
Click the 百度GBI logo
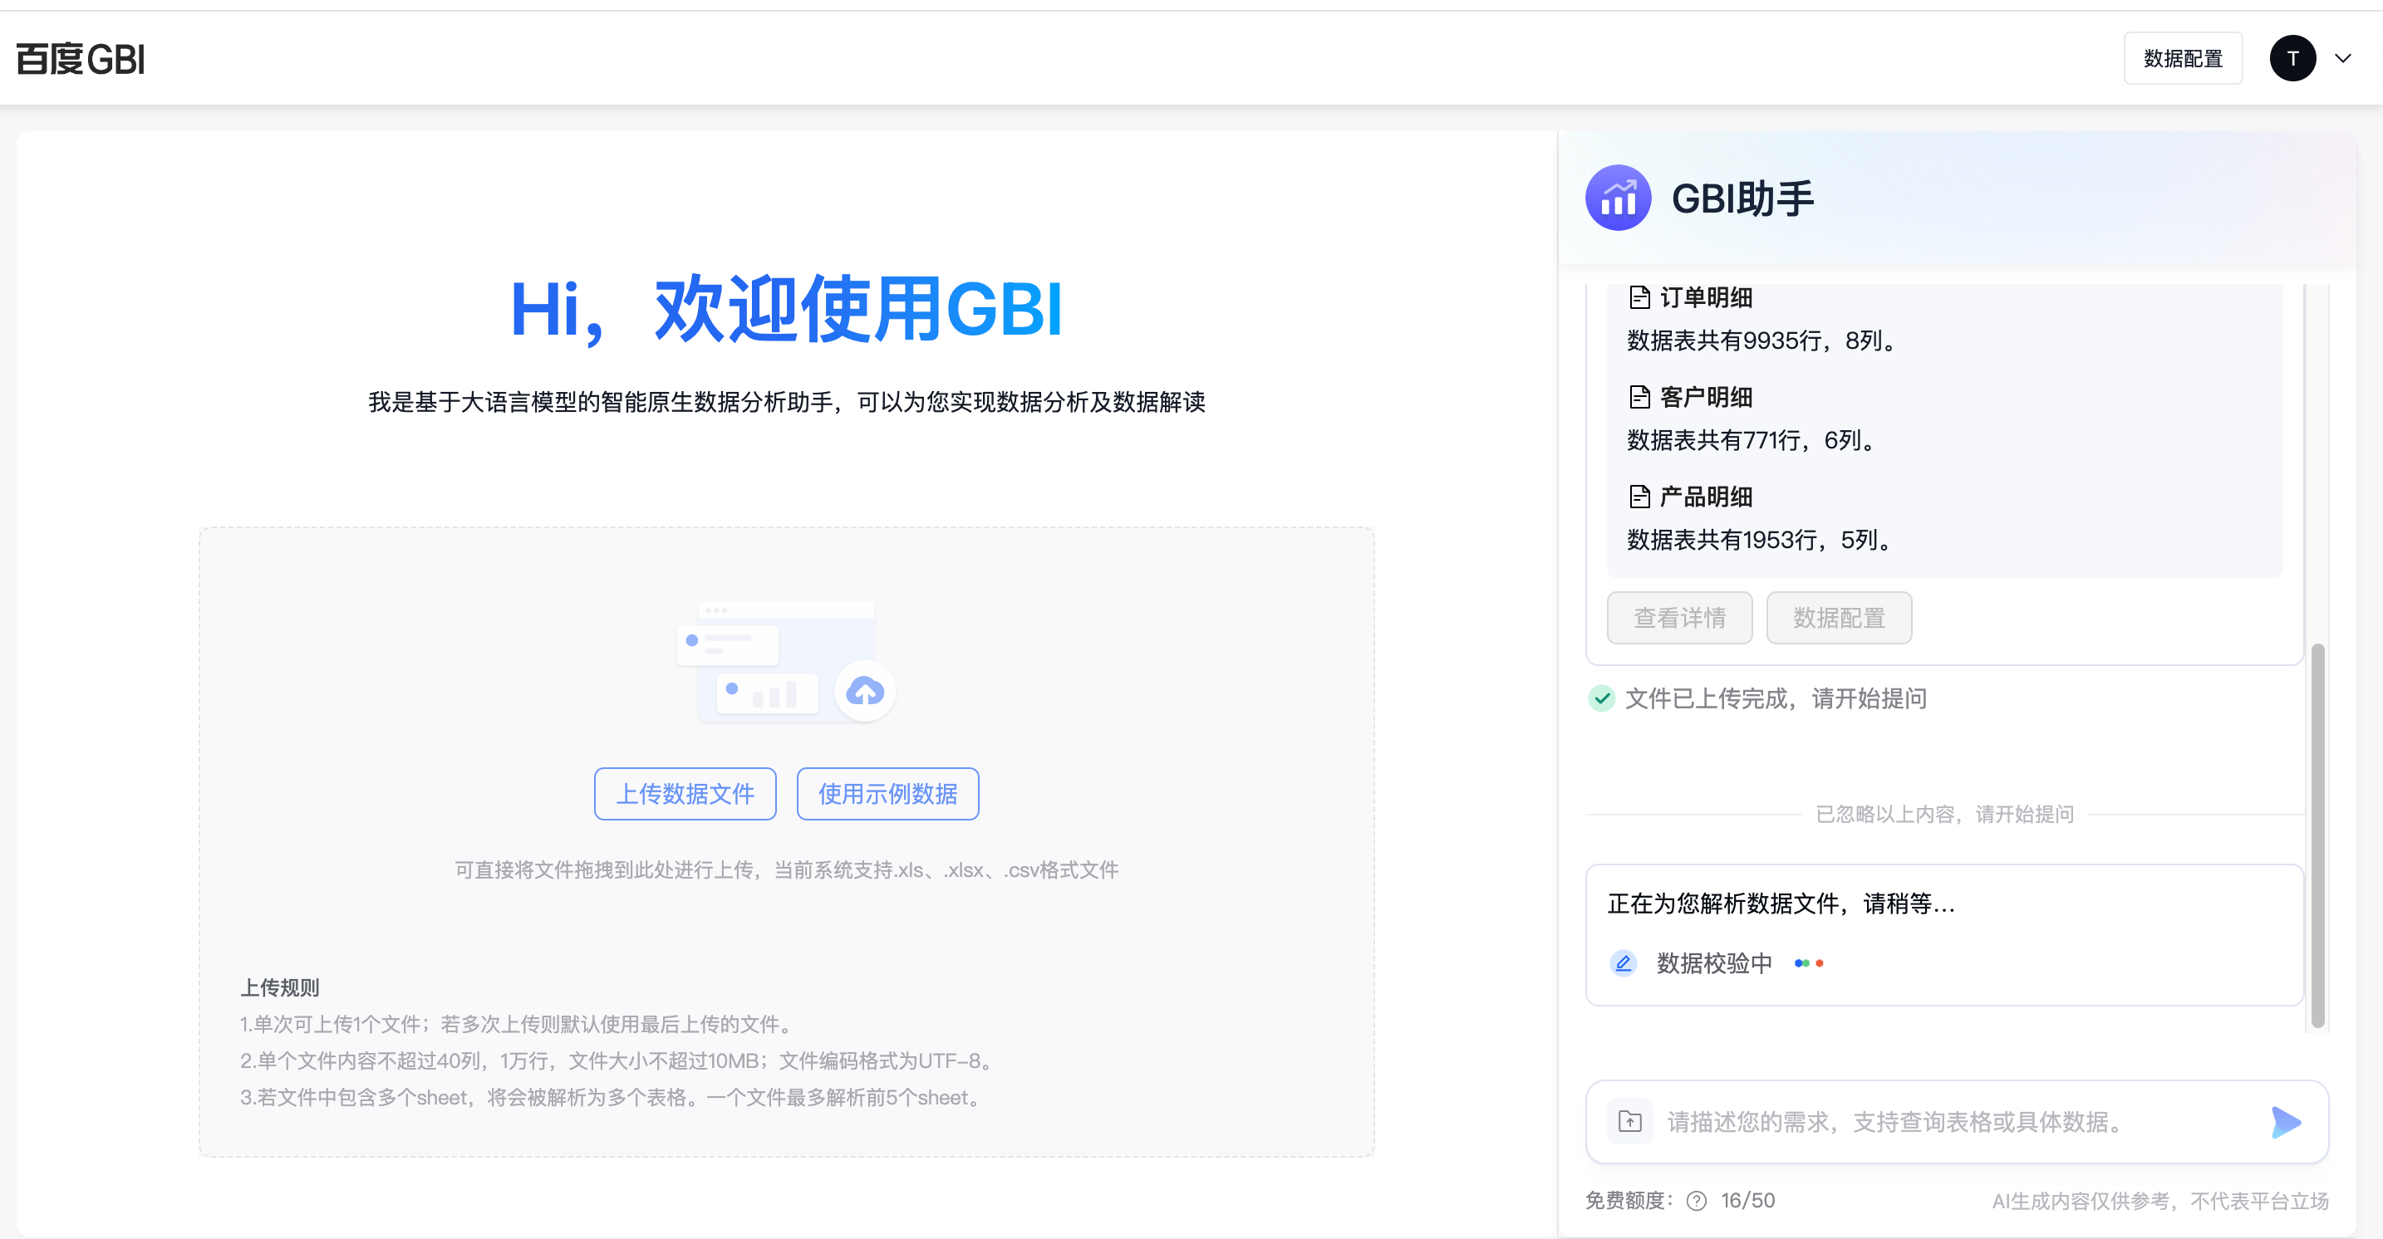81,59
